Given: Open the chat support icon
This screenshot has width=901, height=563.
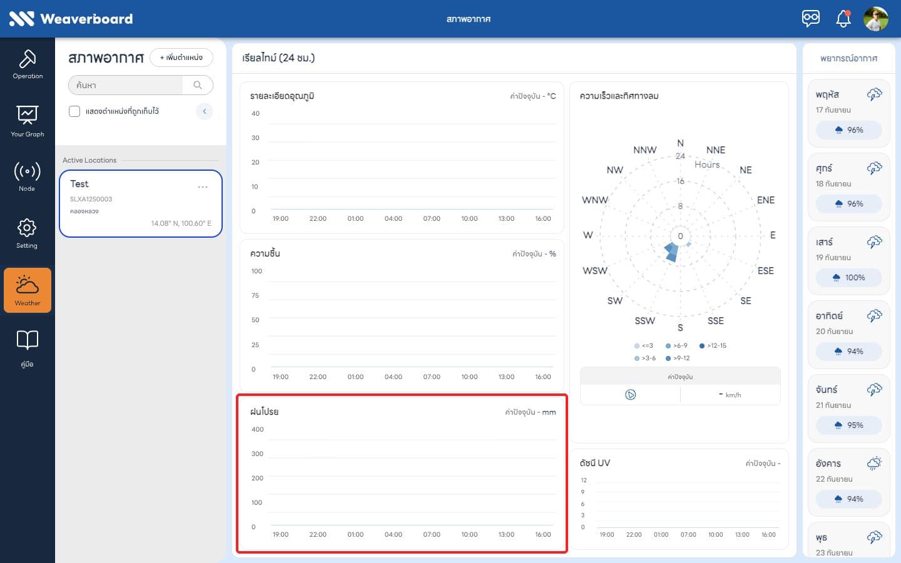Looking at the screenshot, I should click(811, 18).
